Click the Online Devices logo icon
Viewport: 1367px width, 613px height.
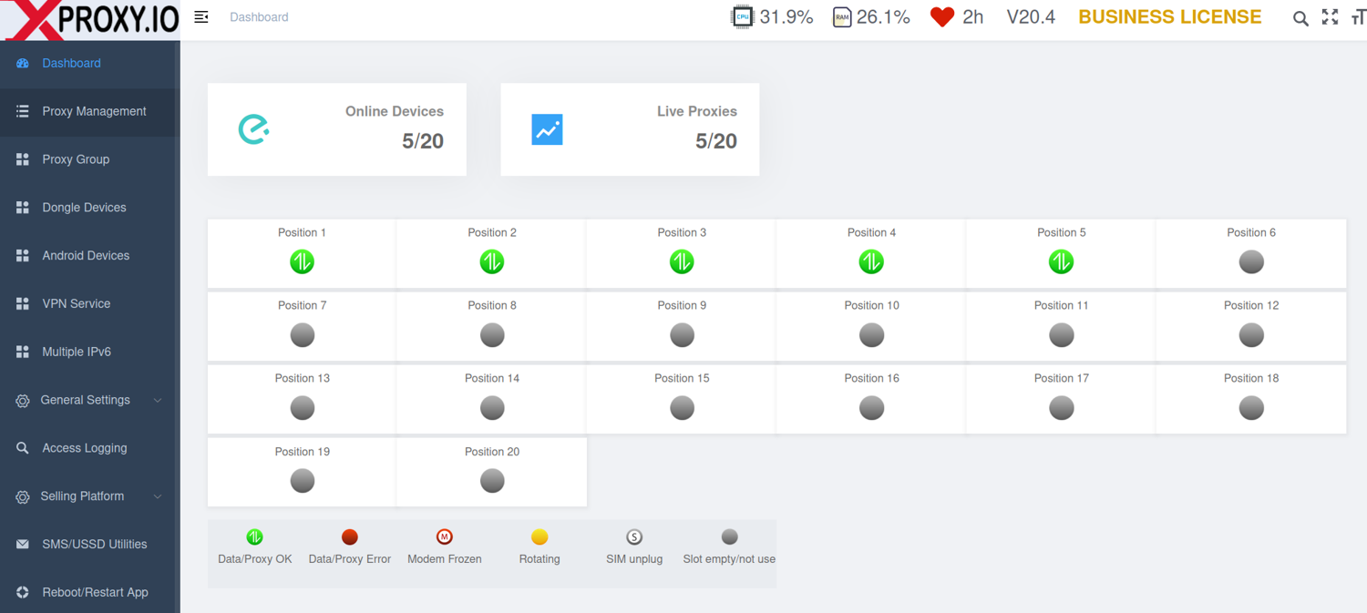[253, 129]
